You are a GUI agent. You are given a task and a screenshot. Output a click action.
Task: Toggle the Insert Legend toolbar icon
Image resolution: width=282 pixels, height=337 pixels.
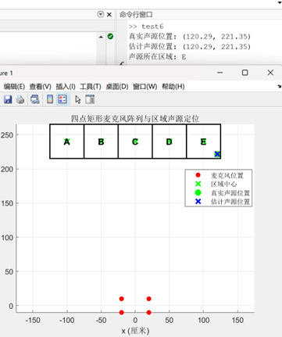[62, 99]
